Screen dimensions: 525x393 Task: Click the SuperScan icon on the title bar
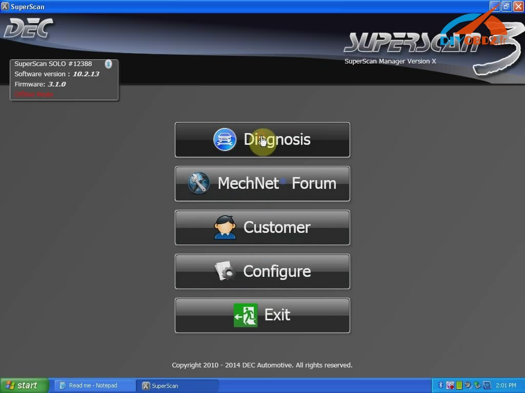(5, 6)
